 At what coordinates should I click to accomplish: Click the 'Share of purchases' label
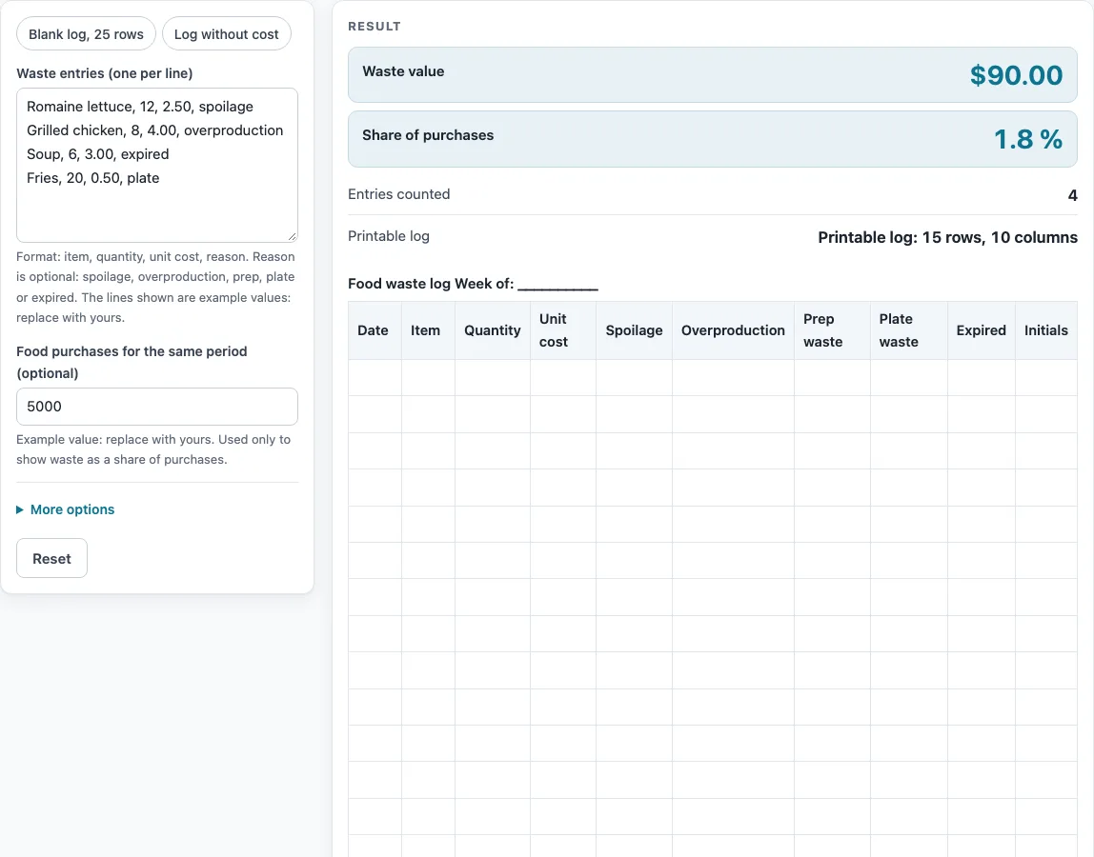(x=428, y=135)
